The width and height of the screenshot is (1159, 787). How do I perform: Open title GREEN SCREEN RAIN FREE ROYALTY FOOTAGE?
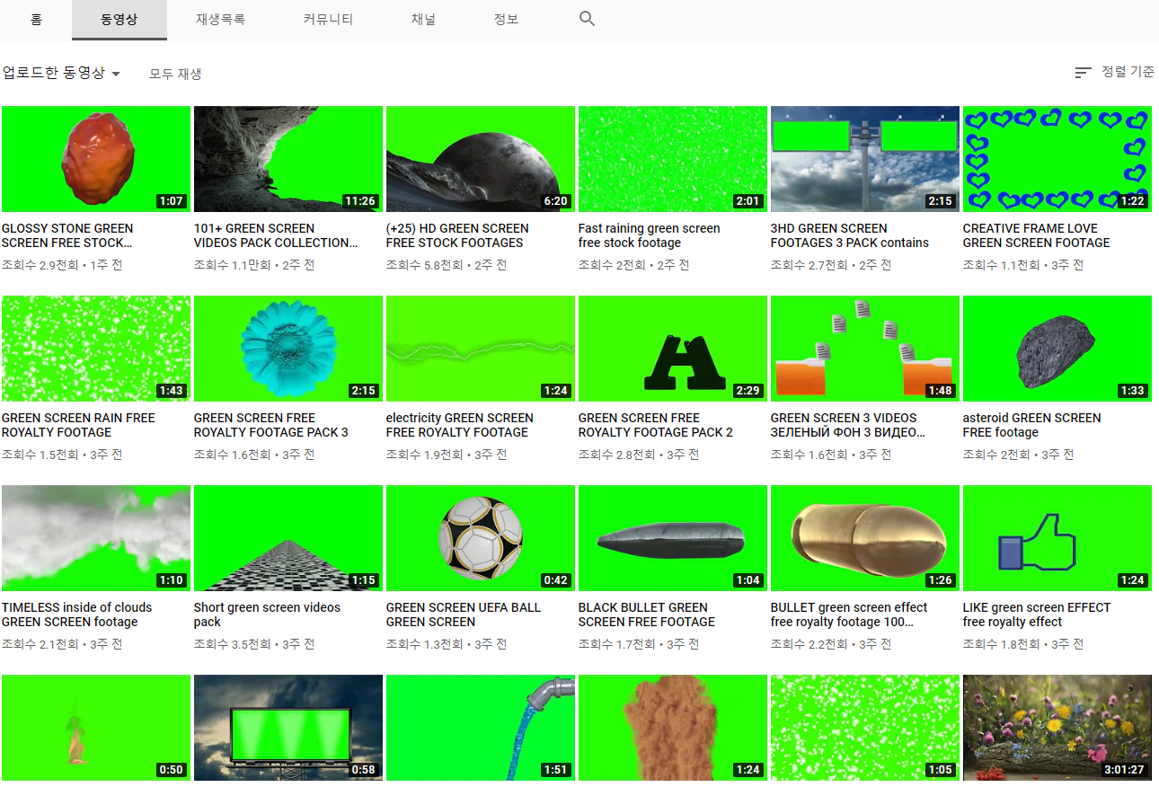(x=78, y=425)
